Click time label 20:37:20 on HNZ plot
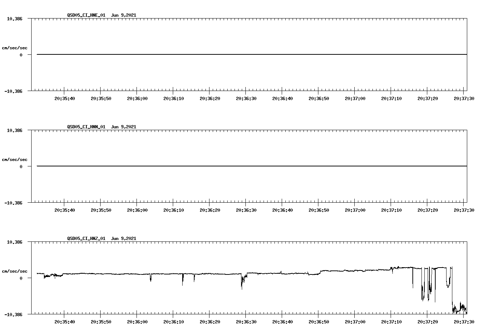Viewport: 493px width, 335px height. tap(428, 322)
